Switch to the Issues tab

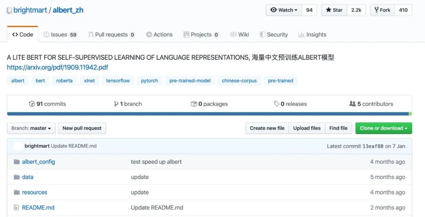click(61, 35)
